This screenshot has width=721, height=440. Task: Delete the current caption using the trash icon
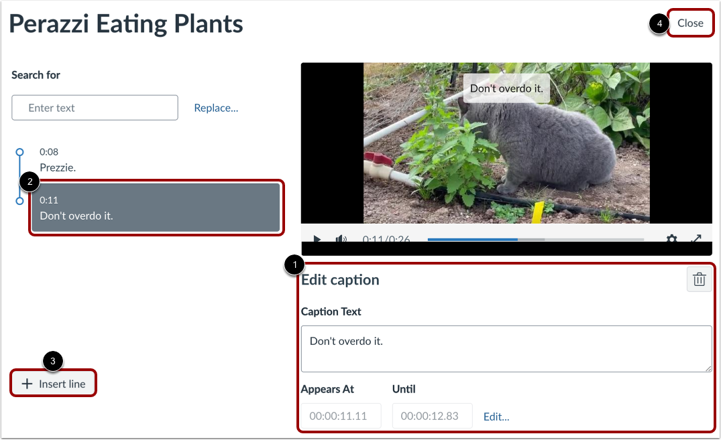tap(699, 279)
